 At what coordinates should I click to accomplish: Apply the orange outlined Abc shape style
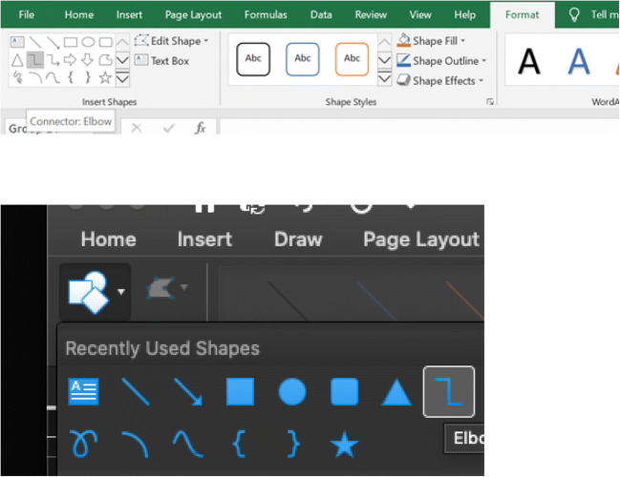[x=352, y=59]
